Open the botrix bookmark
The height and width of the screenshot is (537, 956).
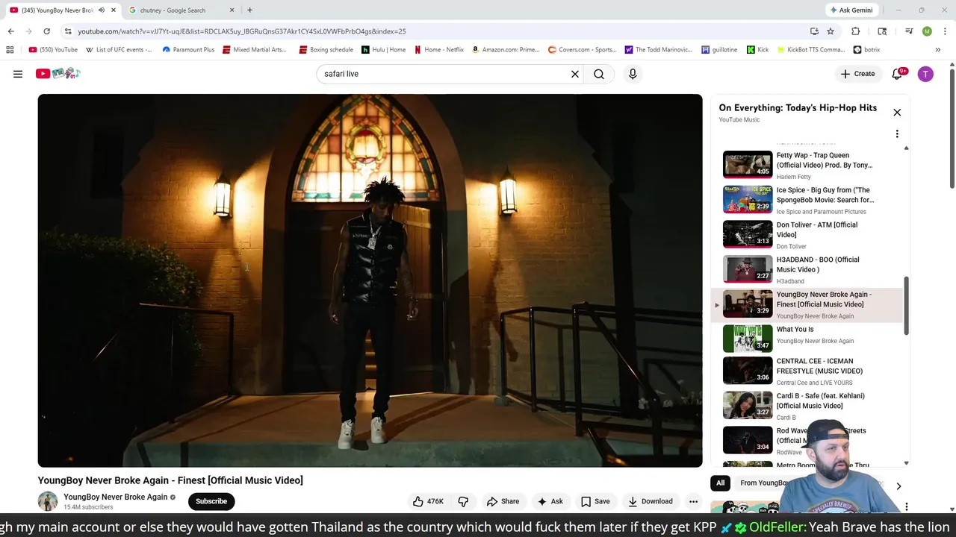click(x=866, y=50)
